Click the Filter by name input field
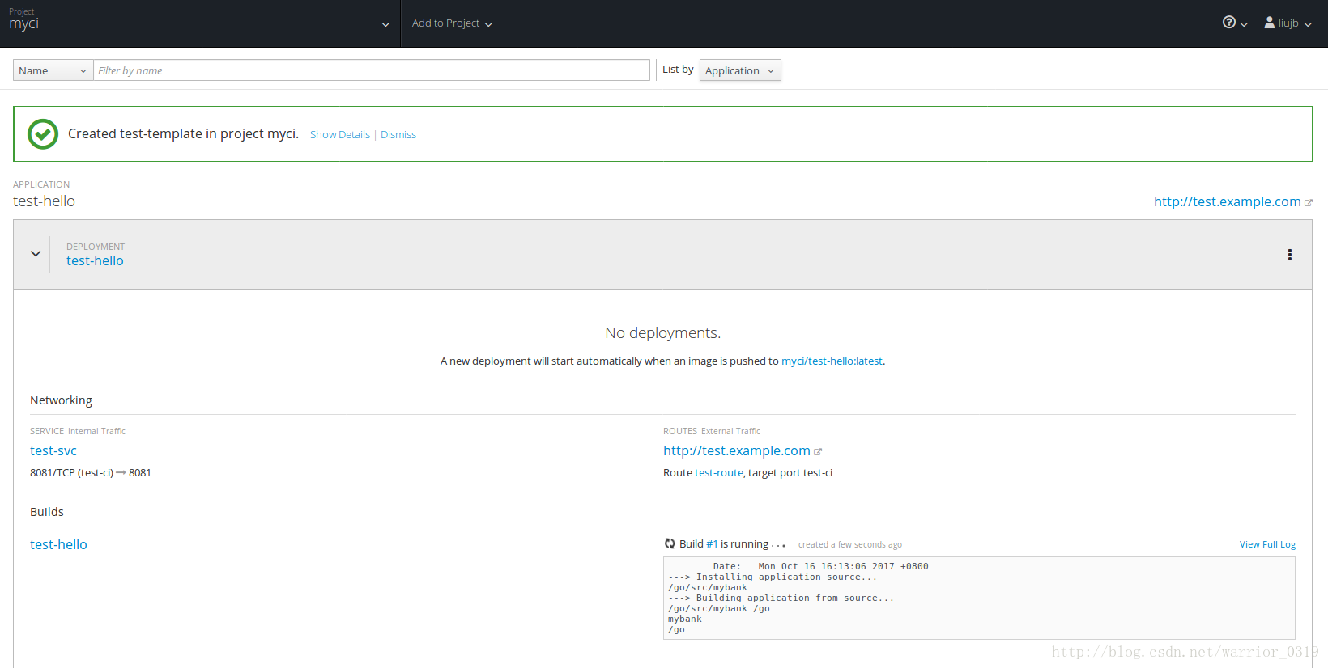 click(x=372, y=70)
